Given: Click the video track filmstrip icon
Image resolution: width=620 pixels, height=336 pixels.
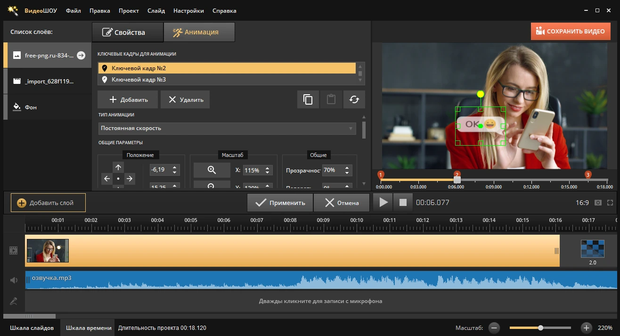Looking at the screenshot, I should tap(13, 251).
